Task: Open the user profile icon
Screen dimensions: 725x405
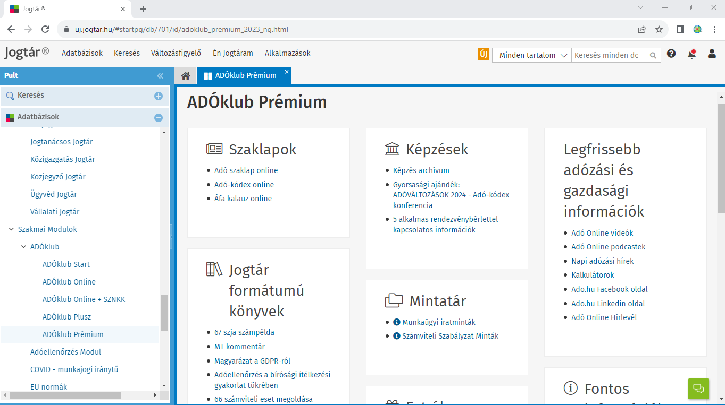Action: pyautogui.click(x=712, y=54)
